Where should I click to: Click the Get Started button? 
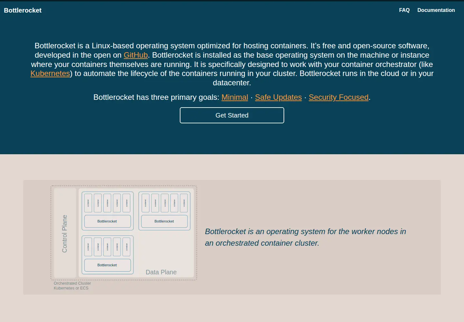[232, 115]
